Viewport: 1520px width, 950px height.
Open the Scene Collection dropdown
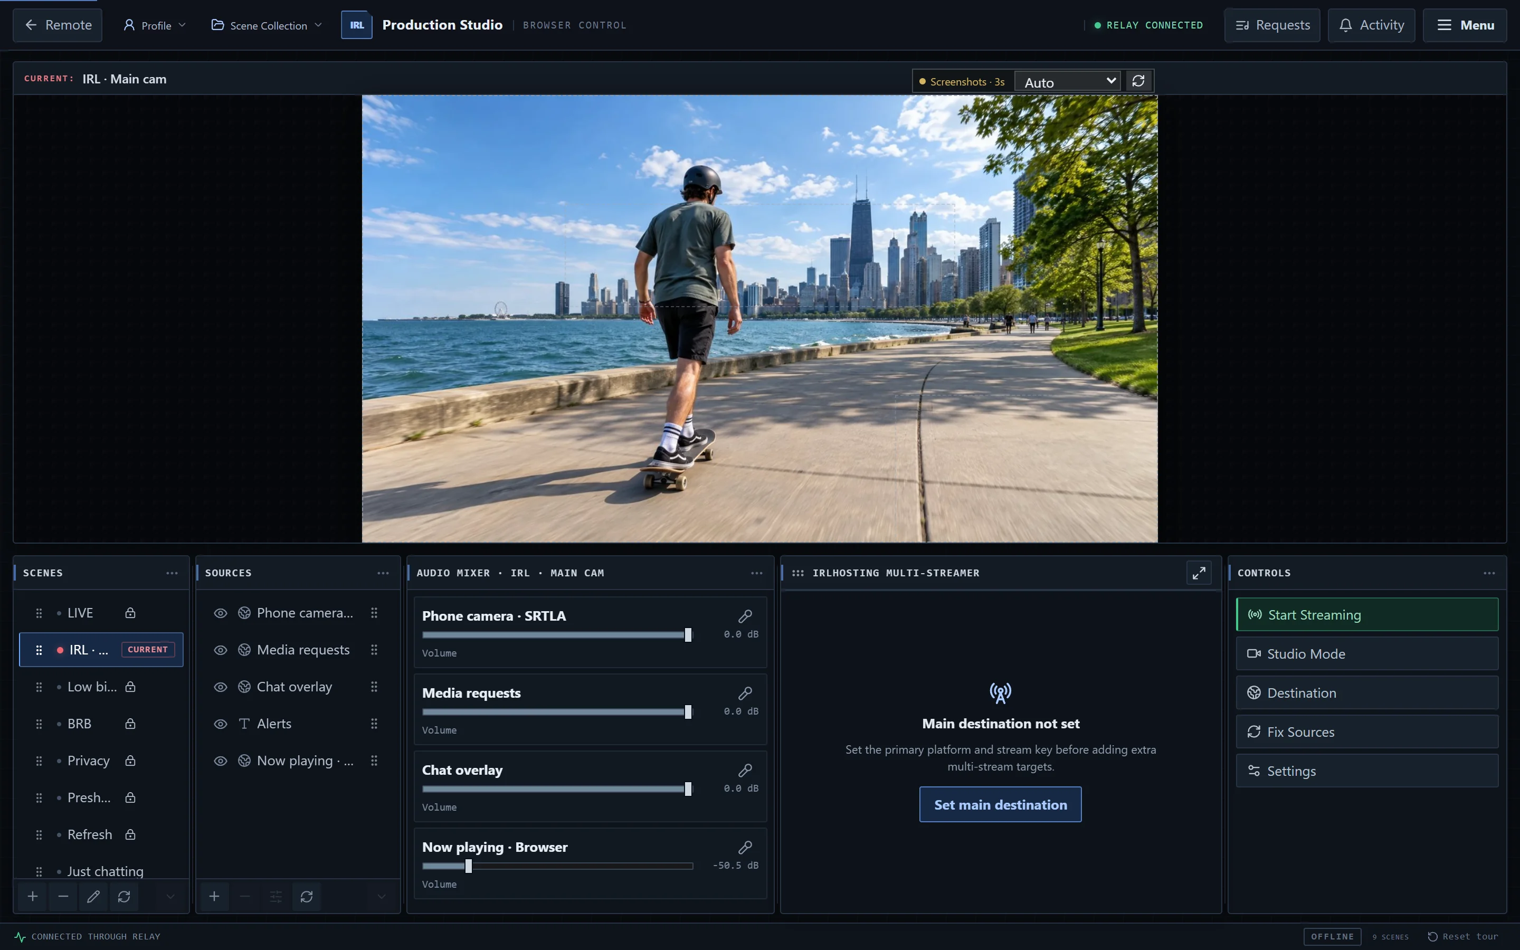pos(267,25)
